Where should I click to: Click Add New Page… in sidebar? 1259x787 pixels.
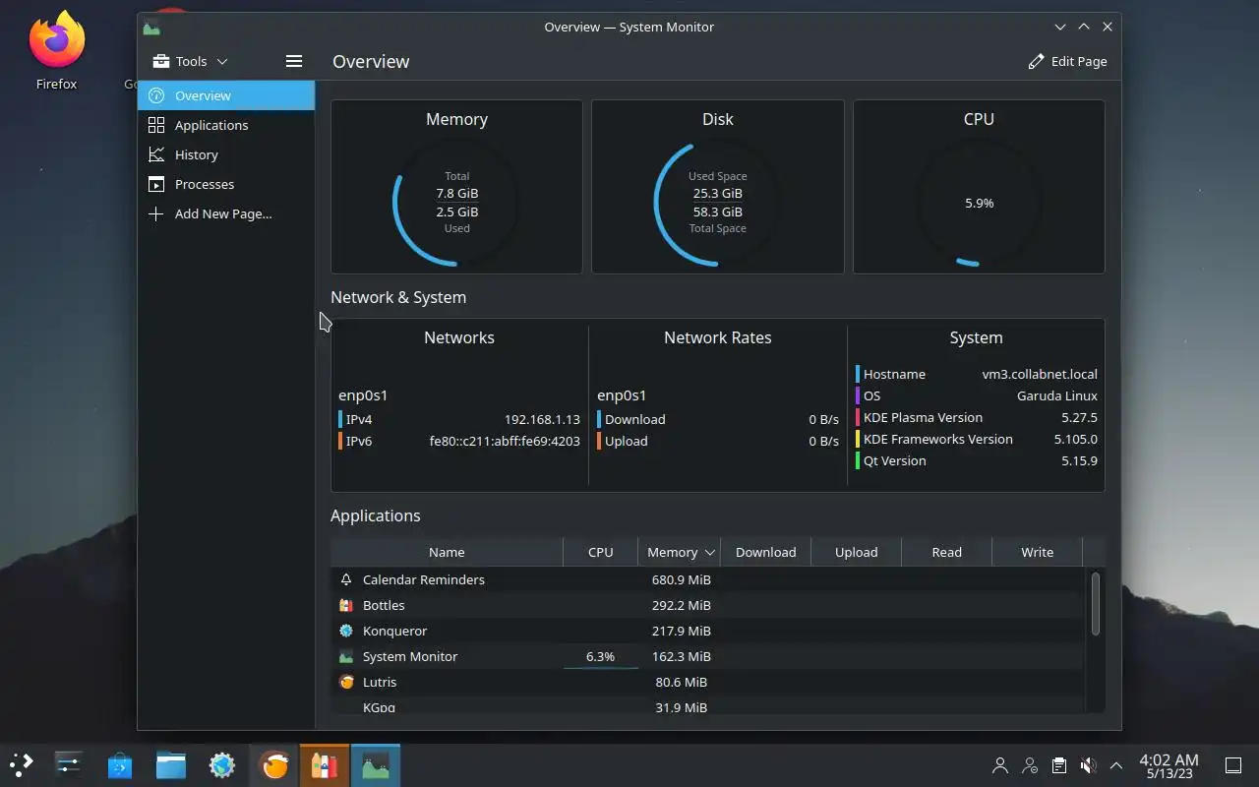(x=226, y=213)
